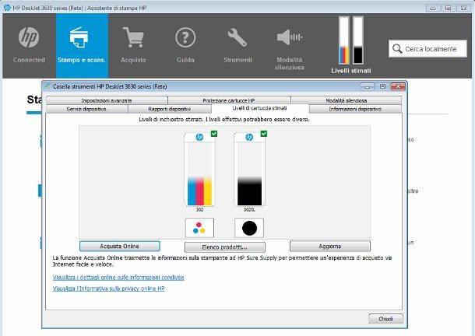This screenshot has width=475, height=336.
Task: Click the HP logo on 302 cartridge
Action: 199,137
